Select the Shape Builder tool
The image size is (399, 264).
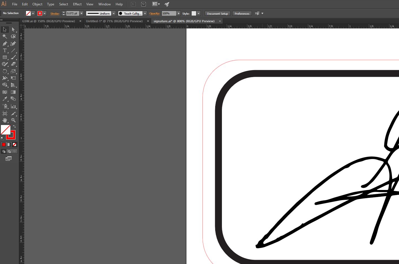tap(5, 85)
